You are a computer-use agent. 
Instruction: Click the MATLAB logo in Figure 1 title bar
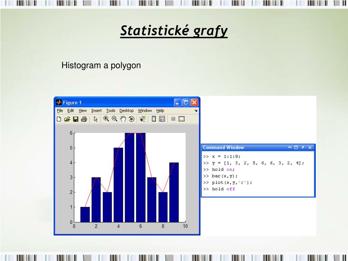[58, 102]
